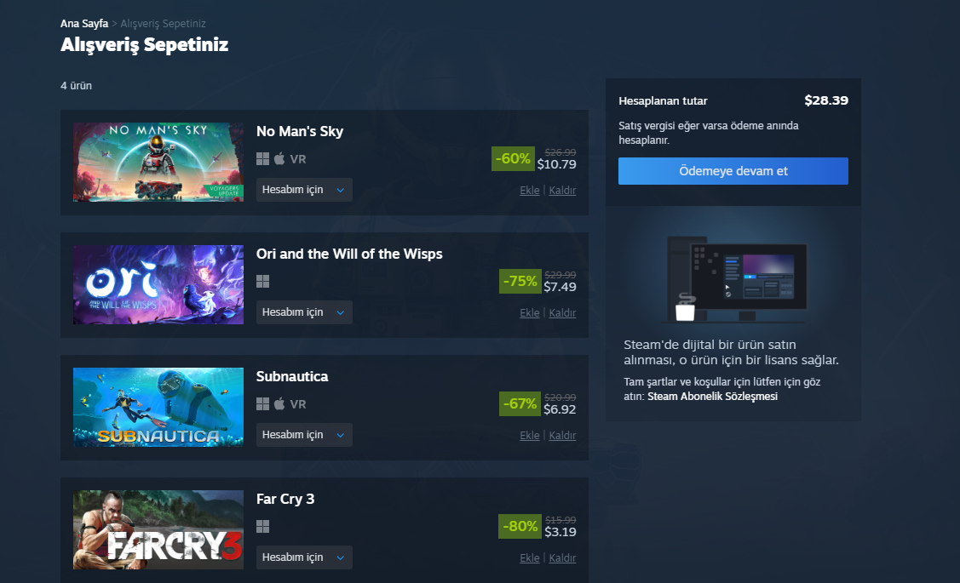The height and width of the screenshot is (583, 960).
Task: Remove No Man's Sky with its Kaldır link
Action: [562, 191]
